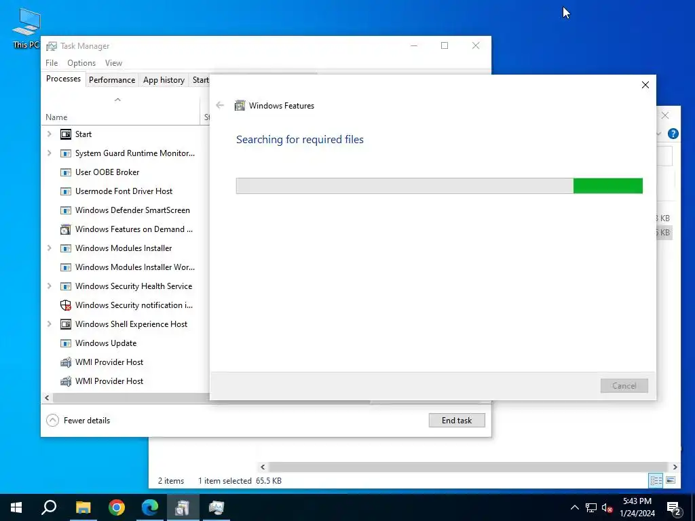Click the 1 item selected 65.5 KB status
Screen dimensions: 695x521
tap(240, 481)
